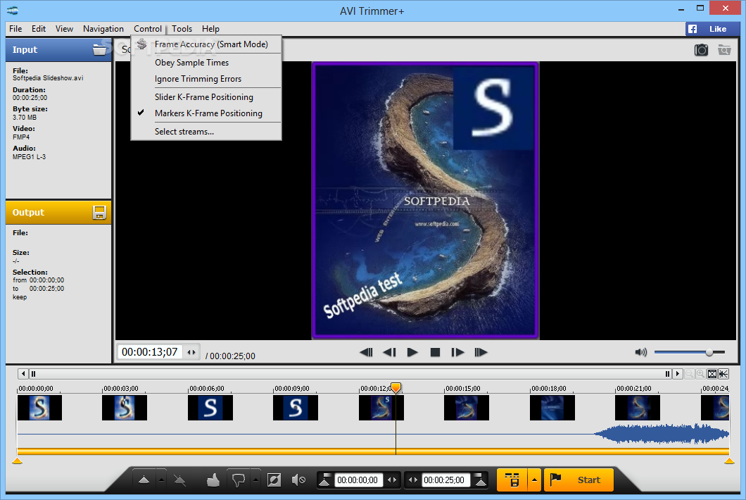Toggle Obey Sample Times option
Viewport: 746px width, 500px height.
[206, 63]
